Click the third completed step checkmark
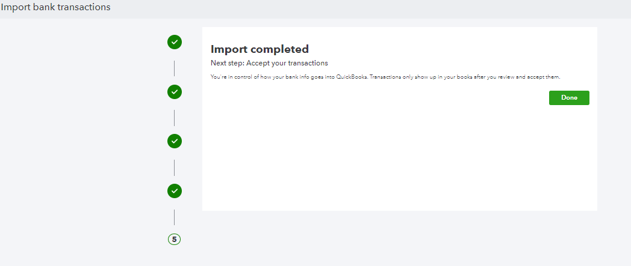Viewport: 631px width, 266px height. point(175,141)
